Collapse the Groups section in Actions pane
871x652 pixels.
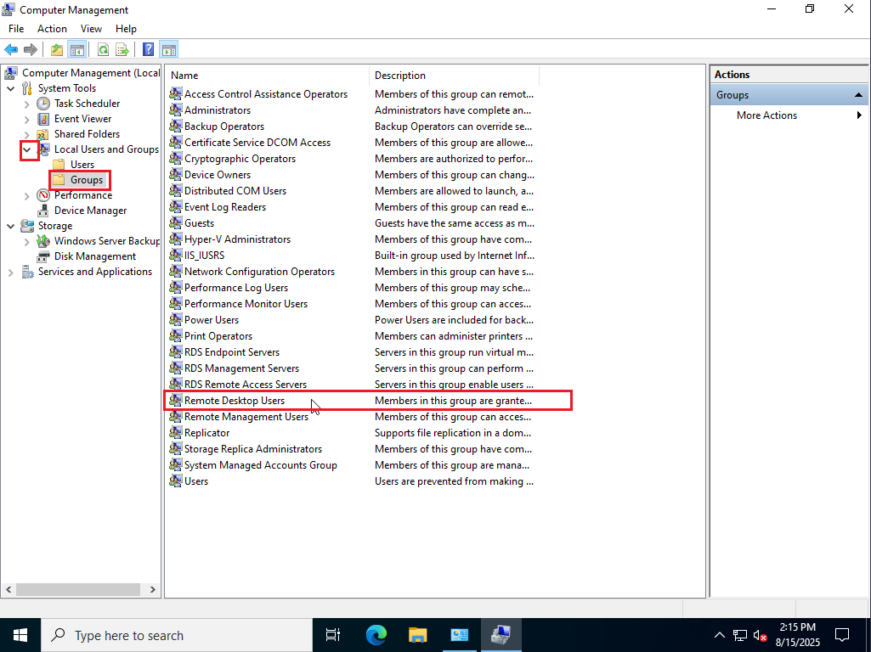coord(858,95)
